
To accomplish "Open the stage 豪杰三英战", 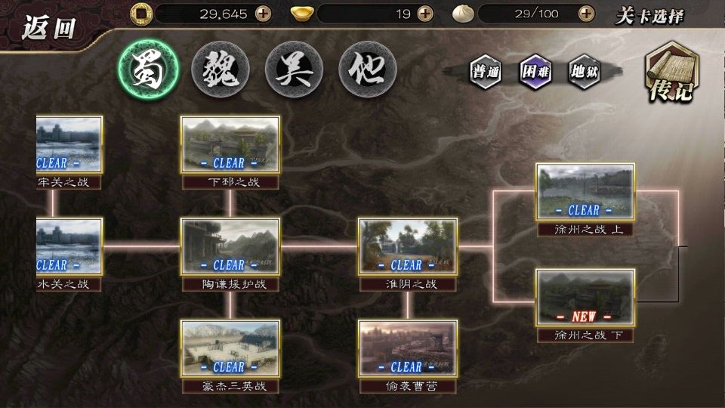I will (230, 356).
